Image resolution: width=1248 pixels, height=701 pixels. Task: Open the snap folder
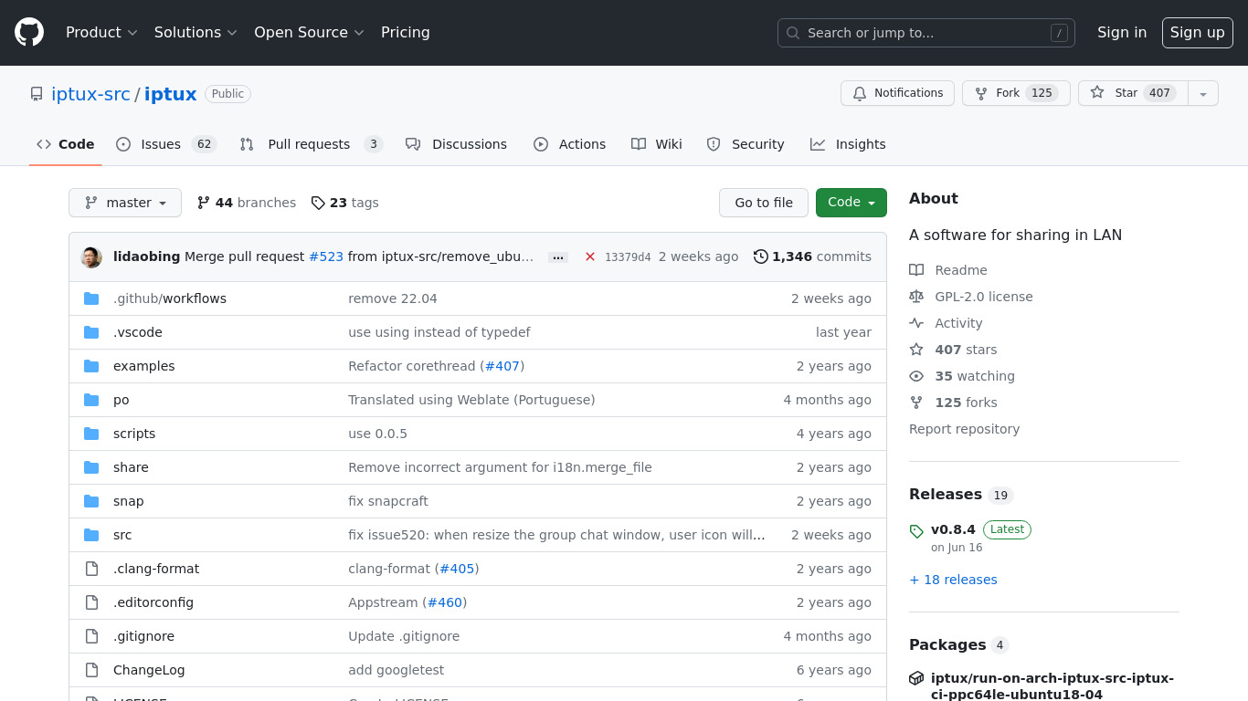[128, 501]
